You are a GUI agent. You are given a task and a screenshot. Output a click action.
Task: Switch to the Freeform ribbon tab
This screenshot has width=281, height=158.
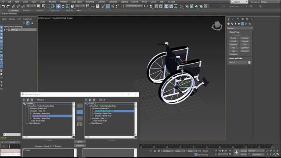click(27, 11)
